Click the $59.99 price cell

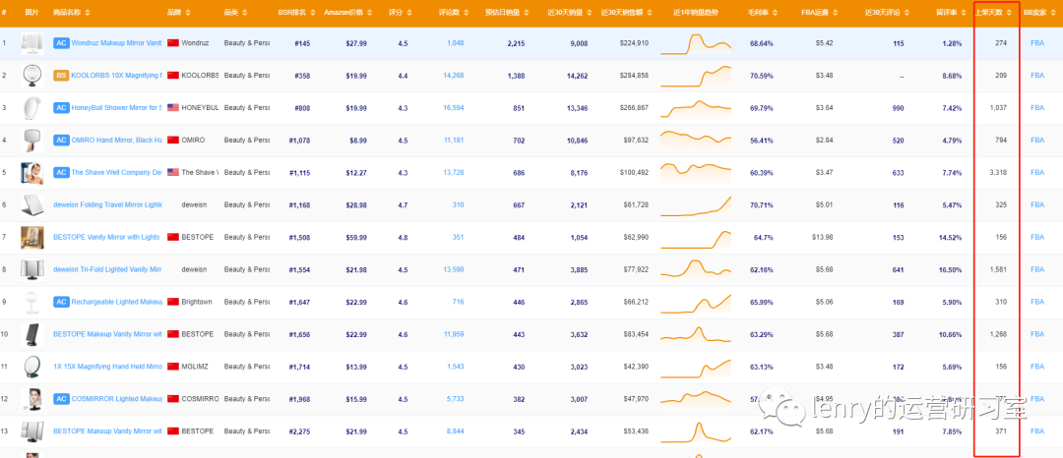pyautogui.click(x=356, y=238)
